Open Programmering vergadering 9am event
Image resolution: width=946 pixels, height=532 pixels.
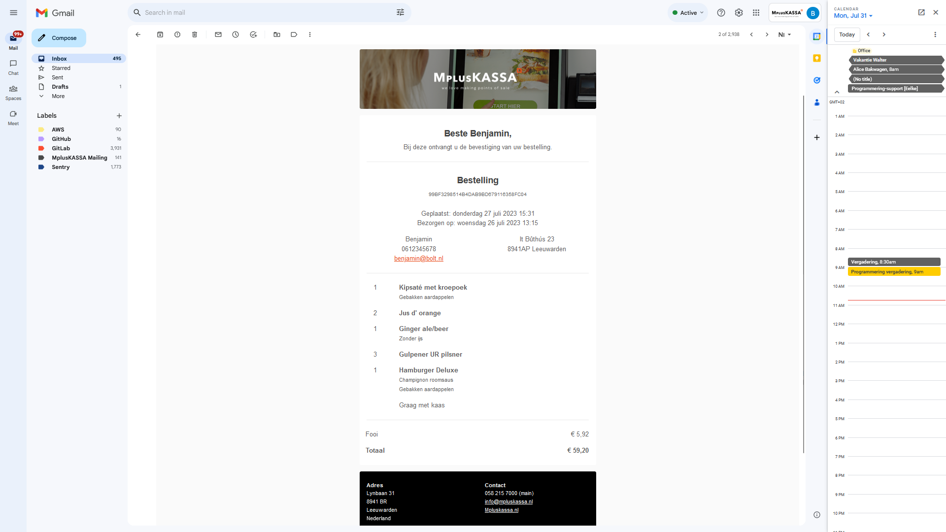pyautogui.click(x=894, y=272)
